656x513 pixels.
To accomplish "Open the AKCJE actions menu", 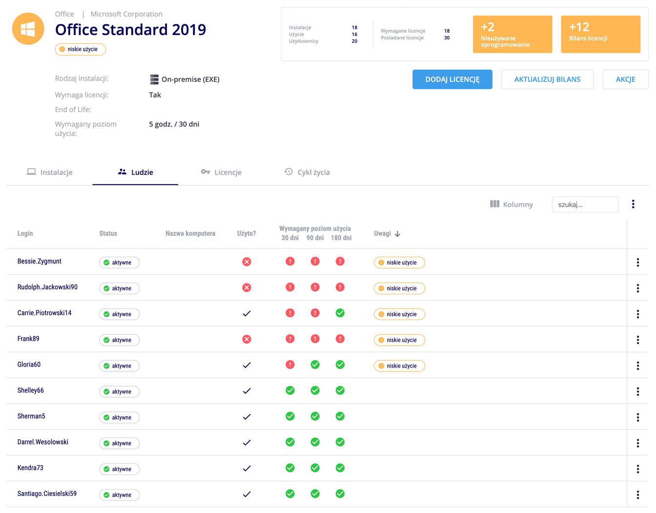I will (625, 79).
